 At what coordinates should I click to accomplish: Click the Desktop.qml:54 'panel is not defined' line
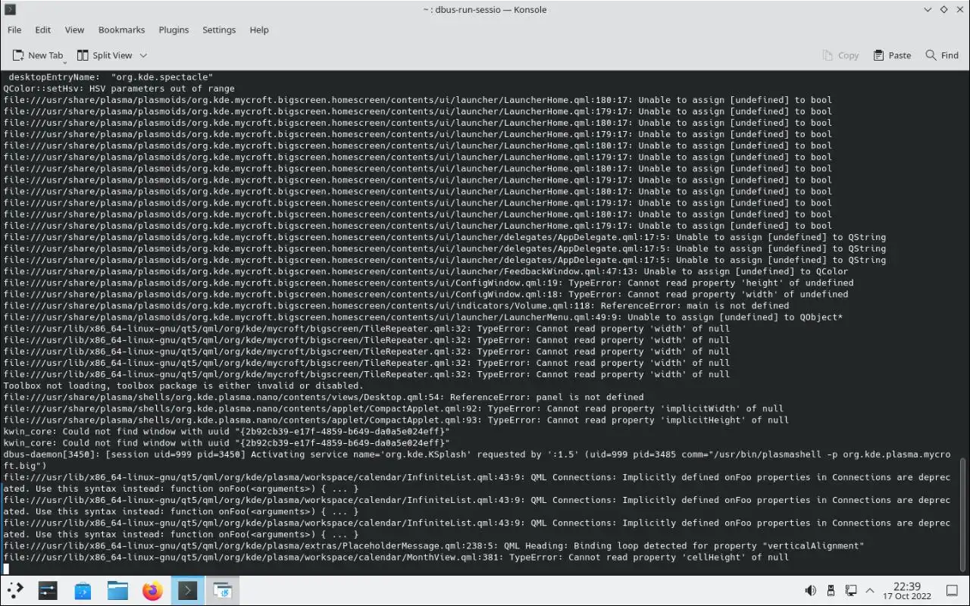324,397
